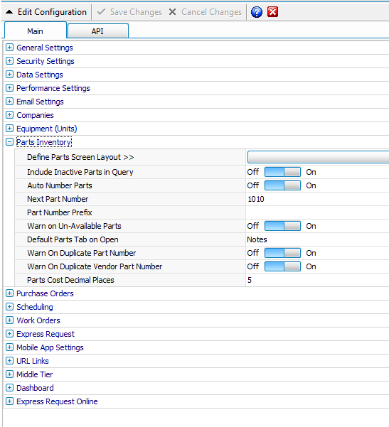Switch to the API tab

coord(97,31)
